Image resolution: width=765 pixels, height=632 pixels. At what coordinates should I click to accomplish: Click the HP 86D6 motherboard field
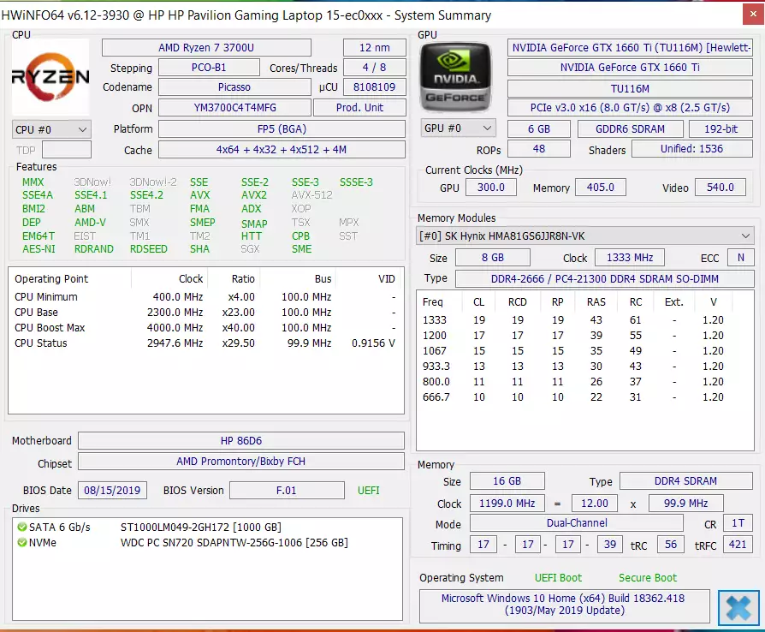[x=241, y=440]
